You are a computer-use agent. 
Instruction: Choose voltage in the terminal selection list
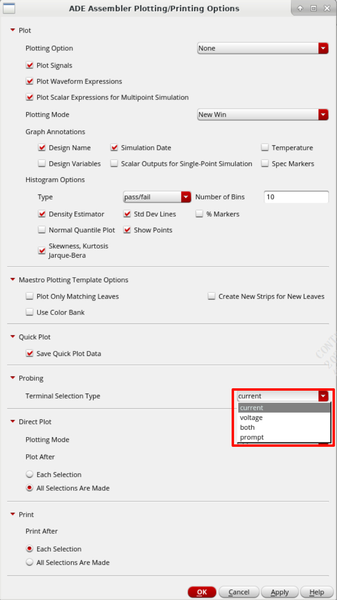pos(251,418)
